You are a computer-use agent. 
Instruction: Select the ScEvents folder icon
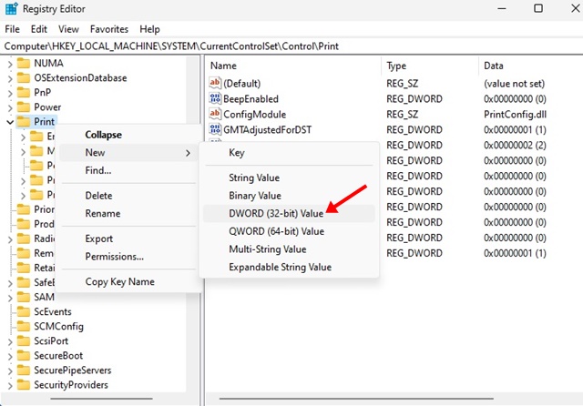24,311
